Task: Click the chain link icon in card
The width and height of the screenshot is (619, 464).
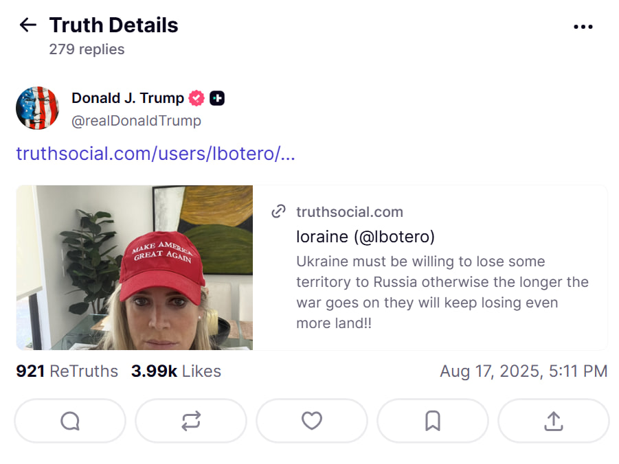Action: pyautogui.click(x=278, y=211)
